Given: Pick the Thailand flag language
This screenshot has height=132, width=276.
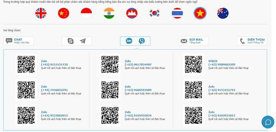Looking at the screenshot, I should click(x=177, y=13).
